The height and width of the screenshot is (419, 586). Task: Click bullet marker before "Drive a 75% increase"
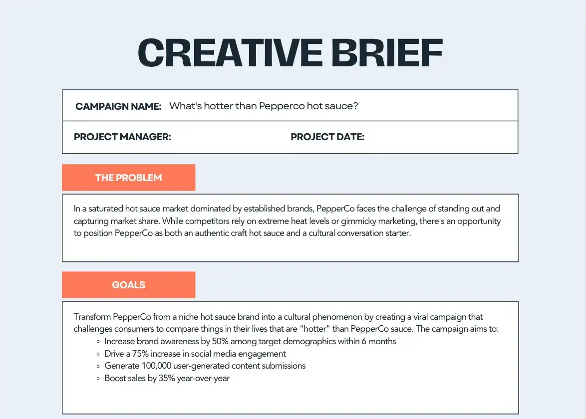pos(98,354)
